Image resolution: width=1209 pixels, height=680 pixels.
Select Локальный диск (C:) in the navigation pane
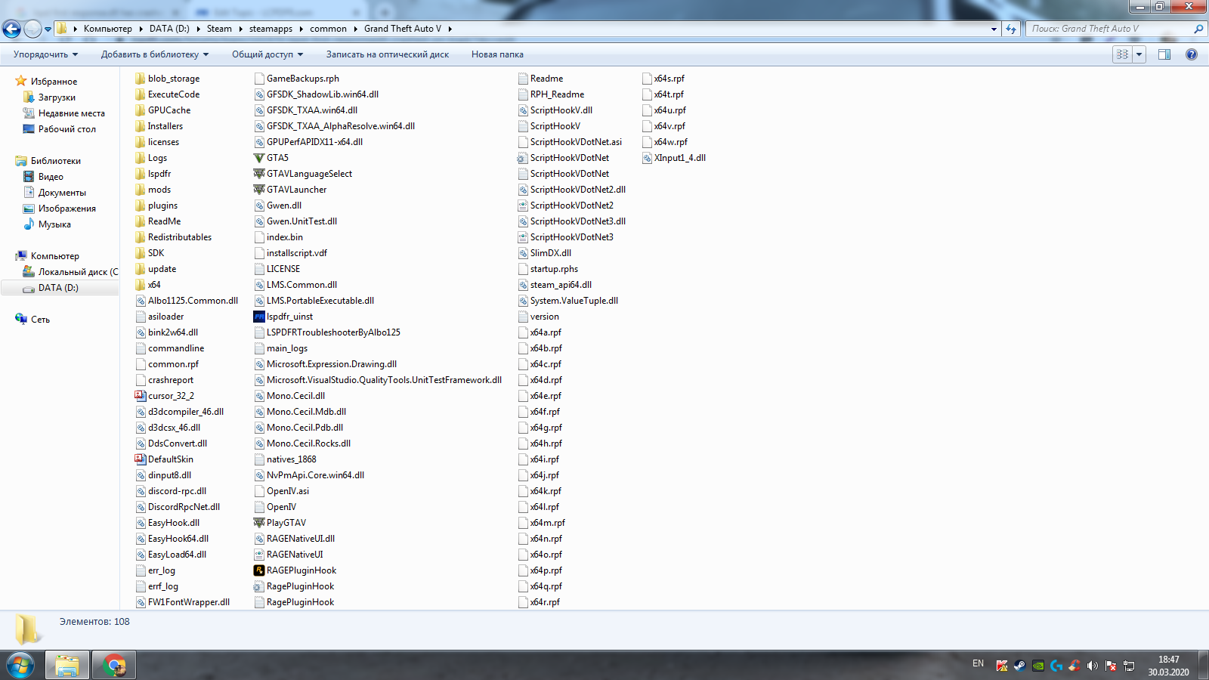78,272
